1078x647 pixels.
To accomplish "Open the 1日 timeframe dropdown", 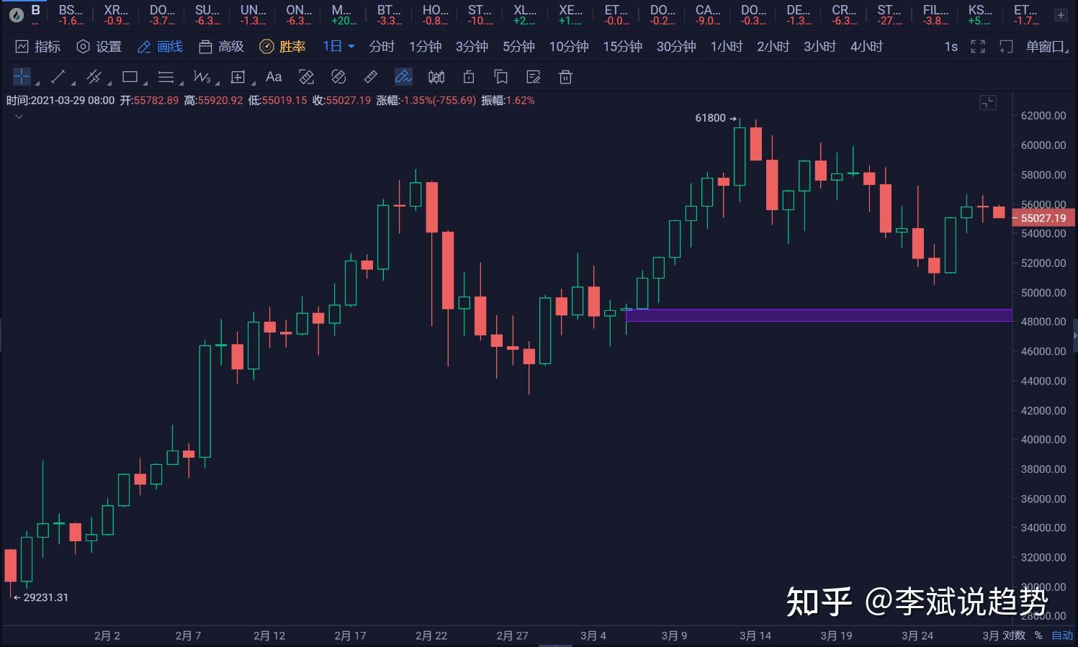I will 338,47.
